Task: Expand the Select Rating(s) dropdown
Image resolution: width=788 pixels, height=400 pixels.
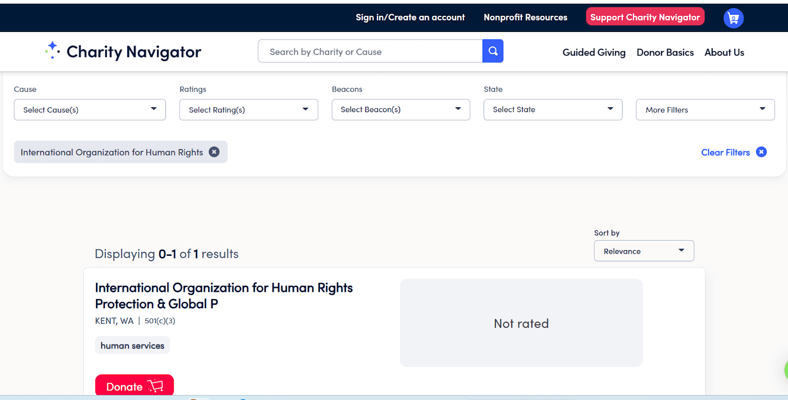Action: 248,109
